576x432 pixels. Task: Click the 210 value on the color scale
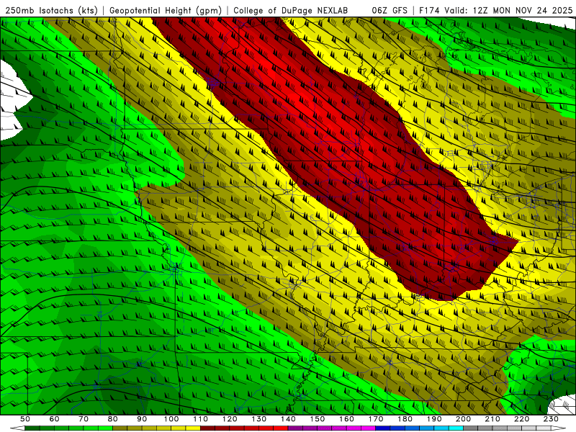click(x=492, y=419)
